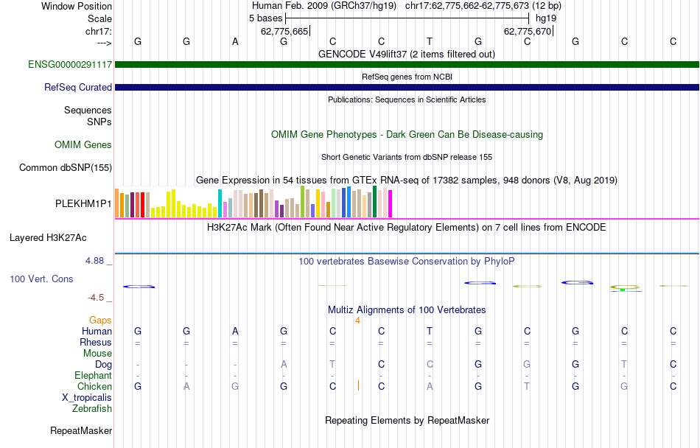Click the Rhesus species row label
This screenshot has width=700, height=448.
(96, 342)
